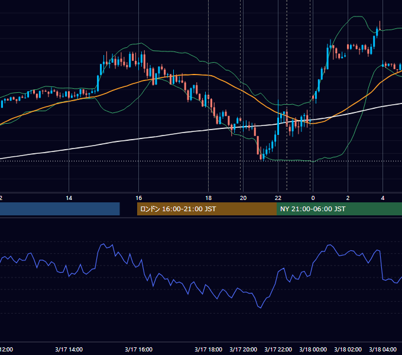The image size is (402, 355).
Task: Click the 3/18 00:00 time label
Action: [x=313, y=349]
